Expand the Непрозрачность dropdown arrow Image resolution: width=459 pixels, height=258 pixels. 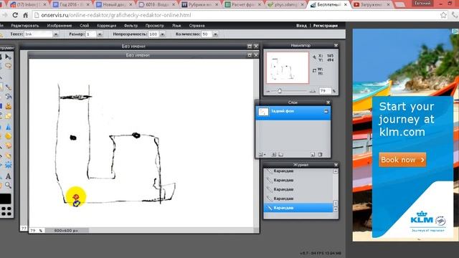[162, 34]
